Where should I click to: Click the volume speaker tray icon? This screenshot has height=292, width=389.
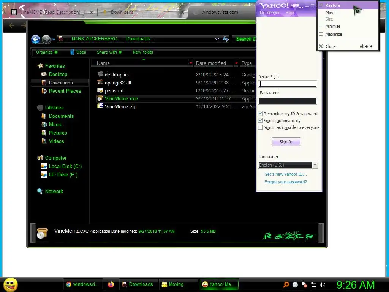point(323,285)
